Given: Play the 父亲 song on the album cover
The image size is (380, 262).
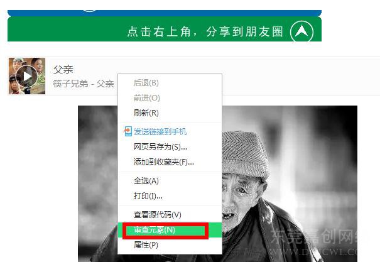Looking at the screenshot, I should point(26,76).
